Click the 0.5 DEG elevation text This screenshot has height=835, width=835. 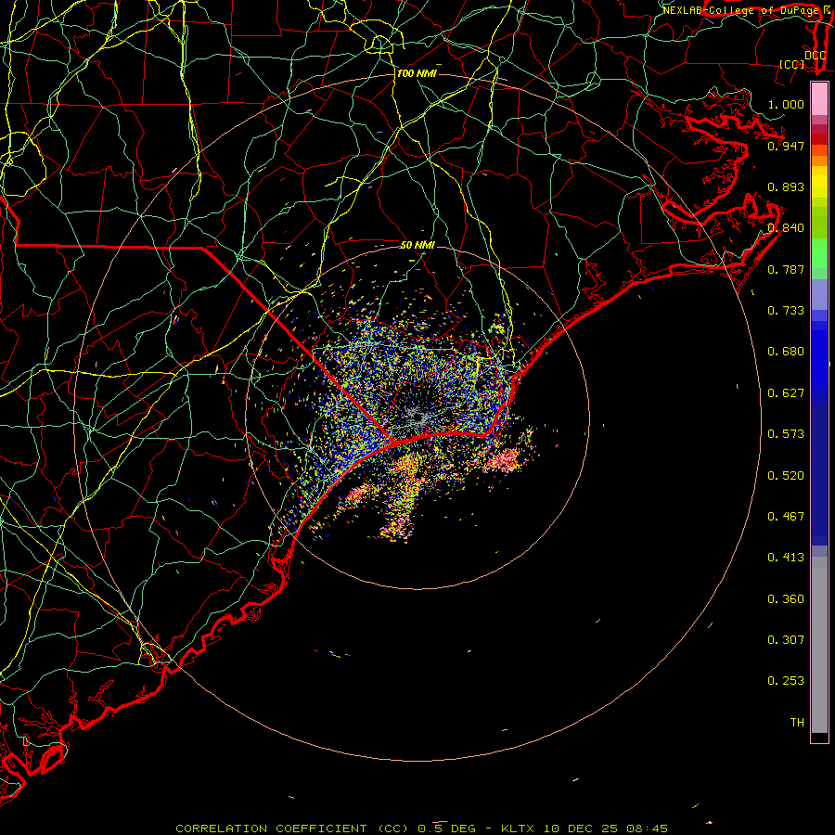[447, 829]
